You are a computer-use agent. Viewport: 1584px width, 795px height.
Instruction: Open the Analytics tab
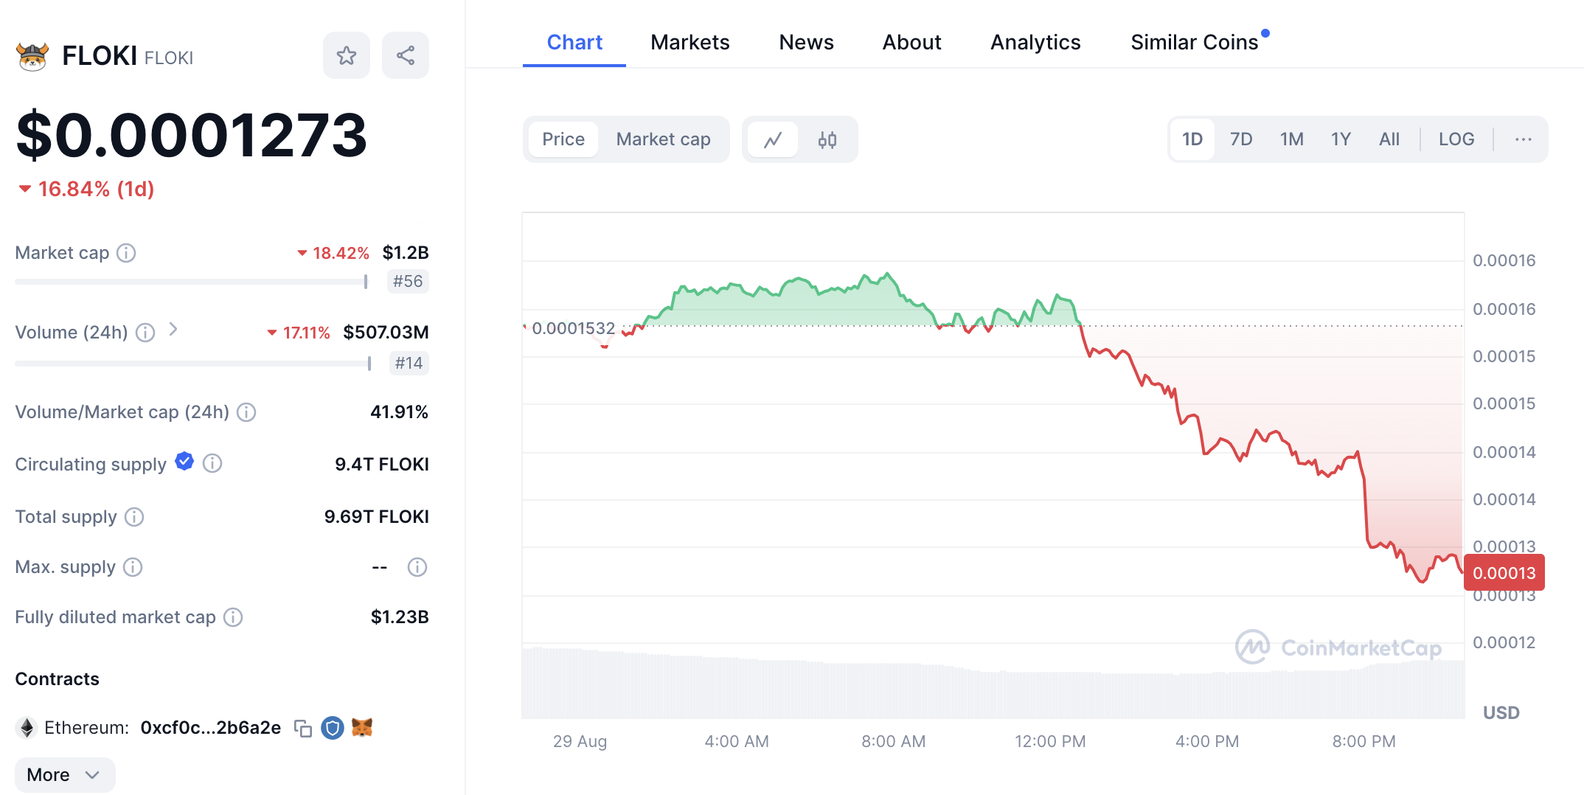coord(1035,42)
